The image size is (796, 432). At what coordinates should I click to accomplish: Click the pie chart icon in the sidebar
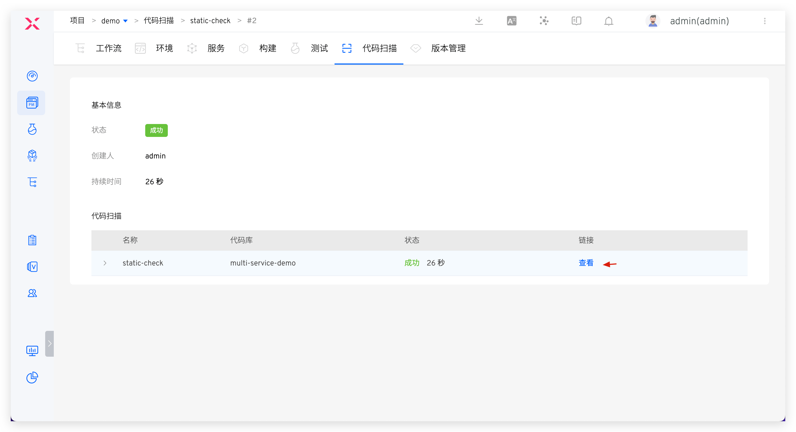click(32, 377)
